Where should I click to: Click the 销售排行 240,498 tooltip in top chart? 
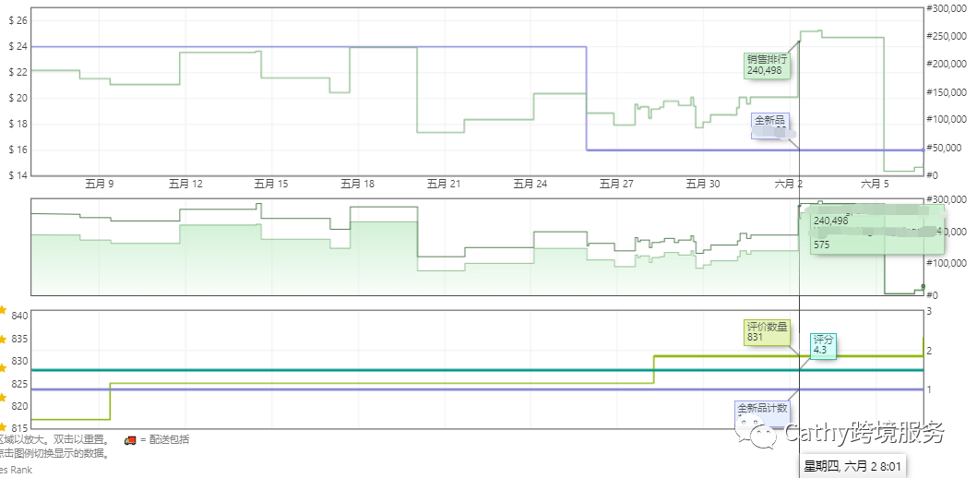(x=768, y=65)
